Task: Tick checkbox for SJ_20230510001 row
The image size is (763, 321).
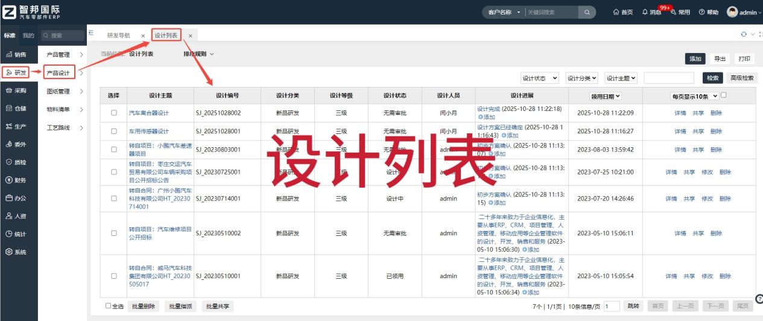Action: point(114,276)
